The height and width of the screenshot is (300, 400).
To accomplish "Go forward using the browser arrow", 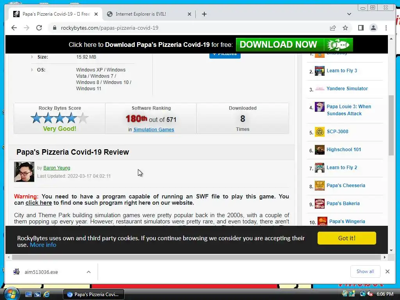I will coord(27,28).
